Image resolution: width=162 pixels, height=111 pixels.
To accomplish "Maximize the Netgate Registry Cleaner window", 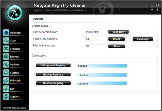I will 157,5.
